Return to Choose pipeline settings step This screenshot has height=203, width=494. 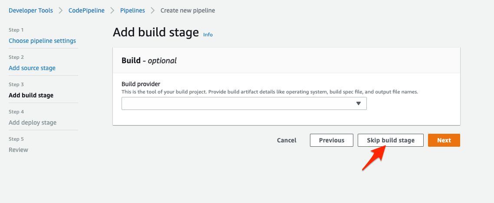point(42,41)
